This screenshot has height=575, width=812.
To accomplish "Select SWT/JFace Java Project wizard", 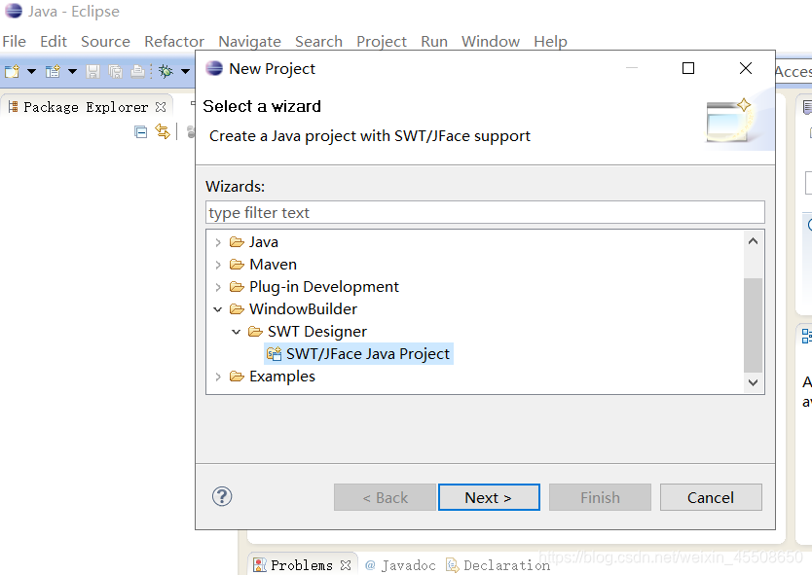I will (x=358, y=353).
